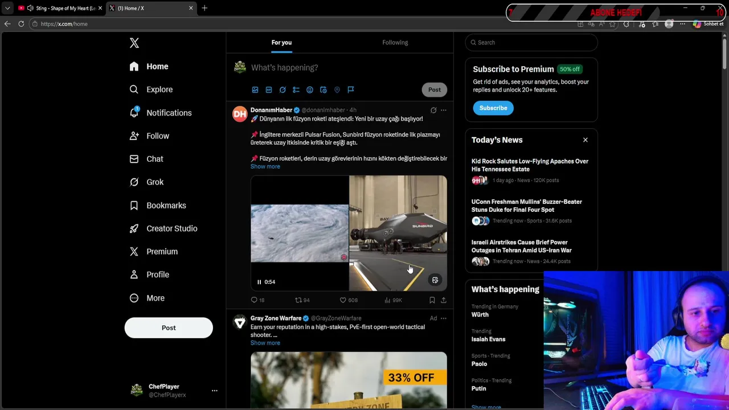
Task: Click the Post button in sidebar
Action: click(x=169, y=328)
